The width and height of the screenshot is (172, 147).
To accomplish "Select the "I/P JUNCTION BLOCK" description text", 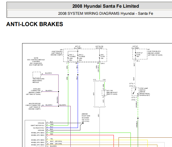I will [155, 52].
